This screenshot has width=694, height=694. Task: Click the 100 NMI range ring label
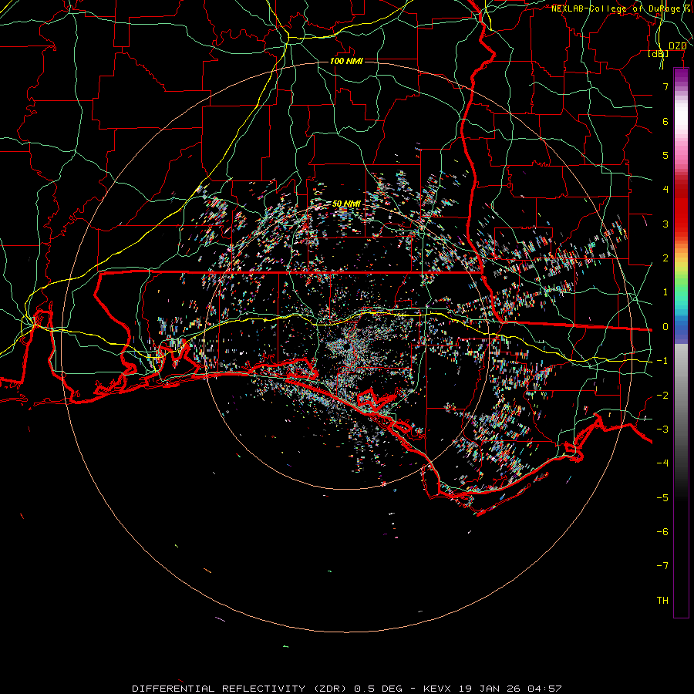click(x=346, y=61)
